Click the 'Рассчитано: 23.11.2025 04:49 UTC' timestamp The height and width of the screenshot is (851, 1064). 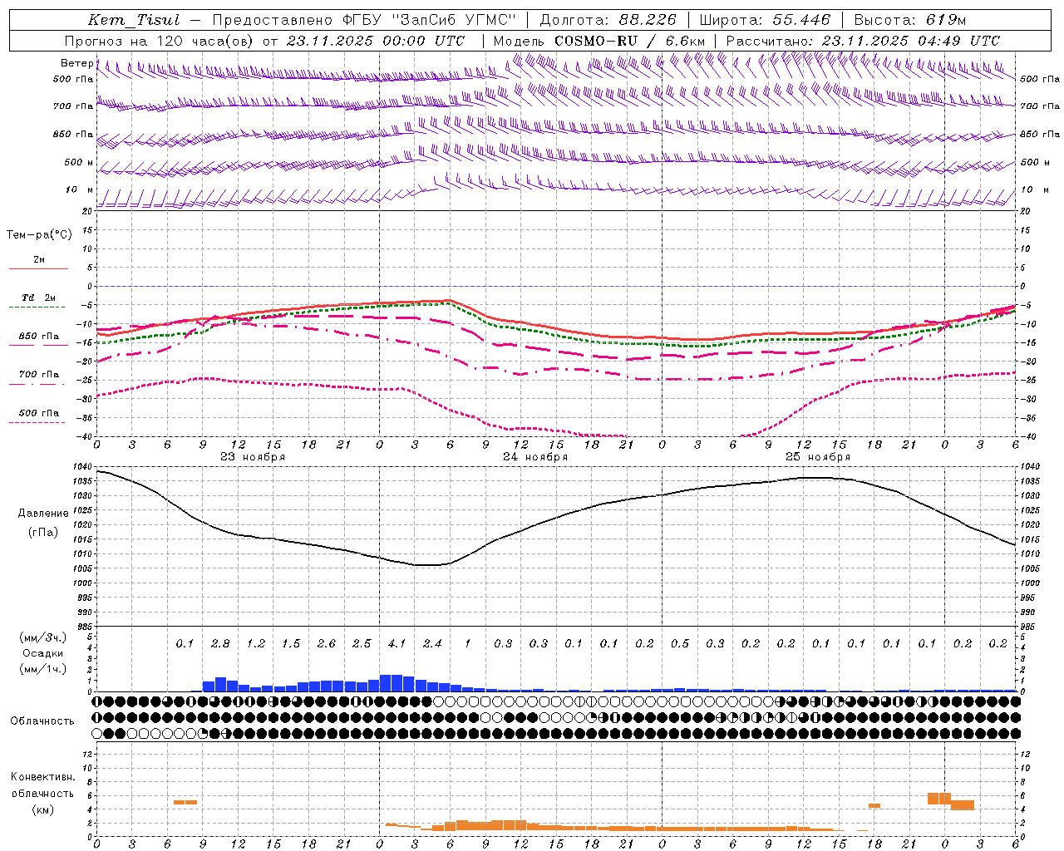tap(863, 41)
